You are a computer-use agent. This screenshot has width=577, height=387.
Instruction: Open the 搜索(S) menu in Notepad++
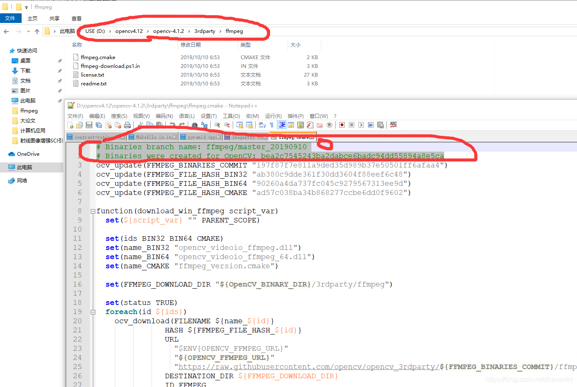click(x=119, y=116)
